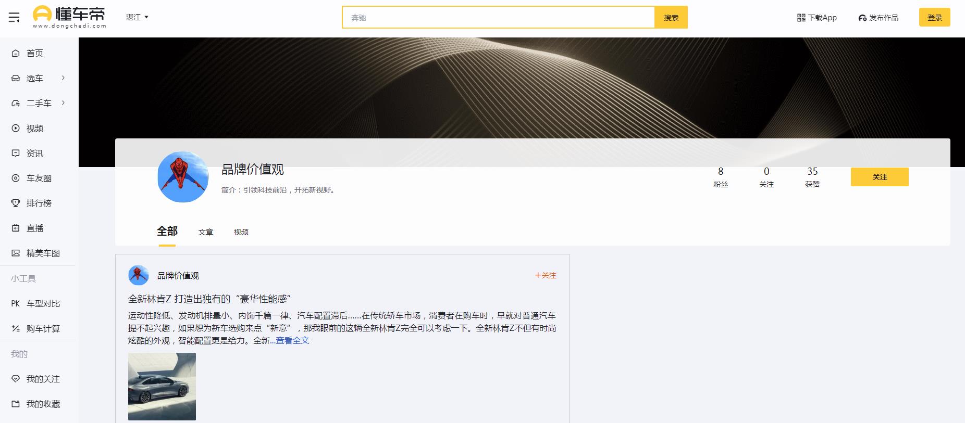The image size is (965, 423).
Task: Click the 资讯 news icon
Action: (16, 153)
